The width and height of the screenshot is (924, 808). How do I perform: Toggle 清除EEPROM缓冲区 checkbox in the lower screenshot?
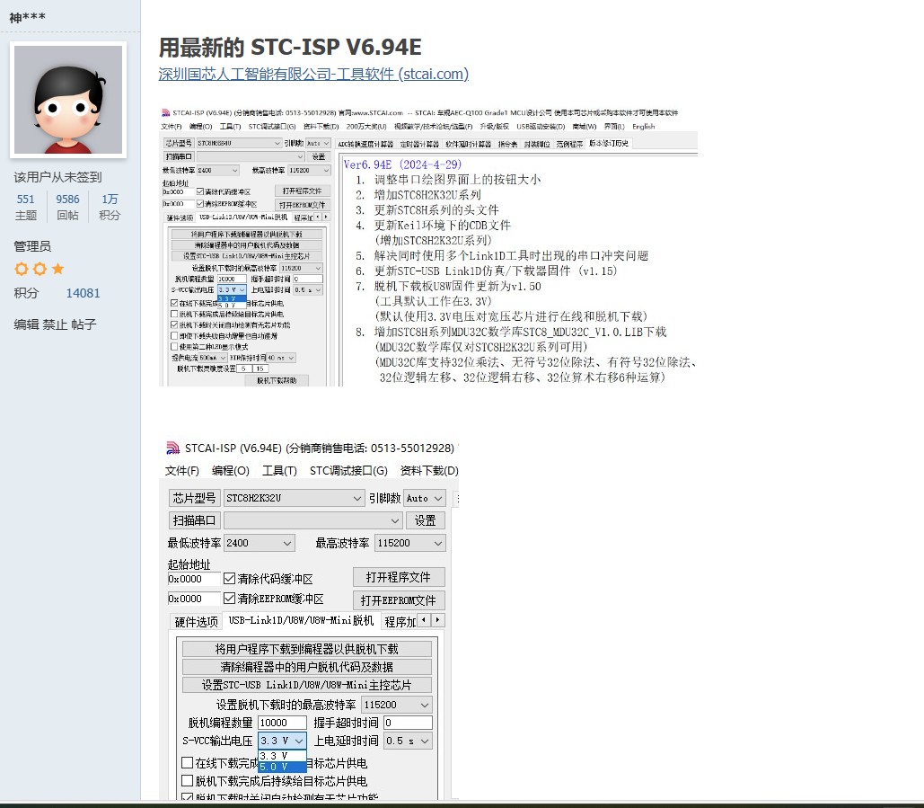pos(229,598)
